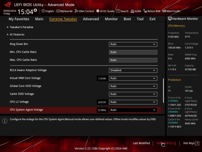Select CPU L2 Voltage label
Image resolution: width=202 pixels, height=152 pixels.
pos(19,102)
